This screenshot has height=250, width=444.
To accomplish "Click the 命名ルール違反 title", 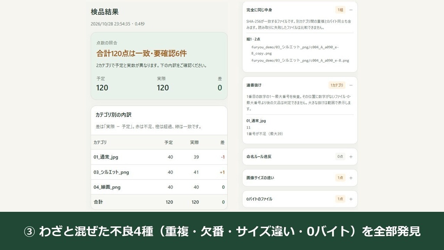I will [259, 156].
